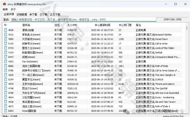Image resolution: width=190 pixels, height=117 pixels.
Task: Select the 铁路模拟器[steam] game name
Action: [x=32, y=53]
